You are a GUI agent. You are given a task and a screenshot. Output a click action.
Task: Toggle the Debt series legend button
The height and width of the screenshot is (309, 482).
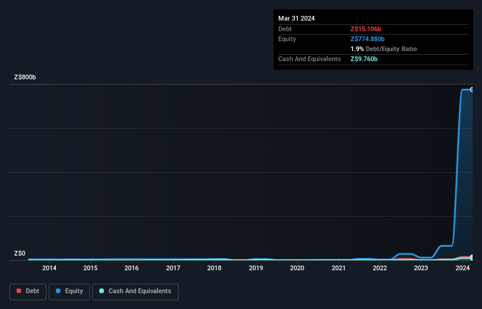[x=28, y=291]
